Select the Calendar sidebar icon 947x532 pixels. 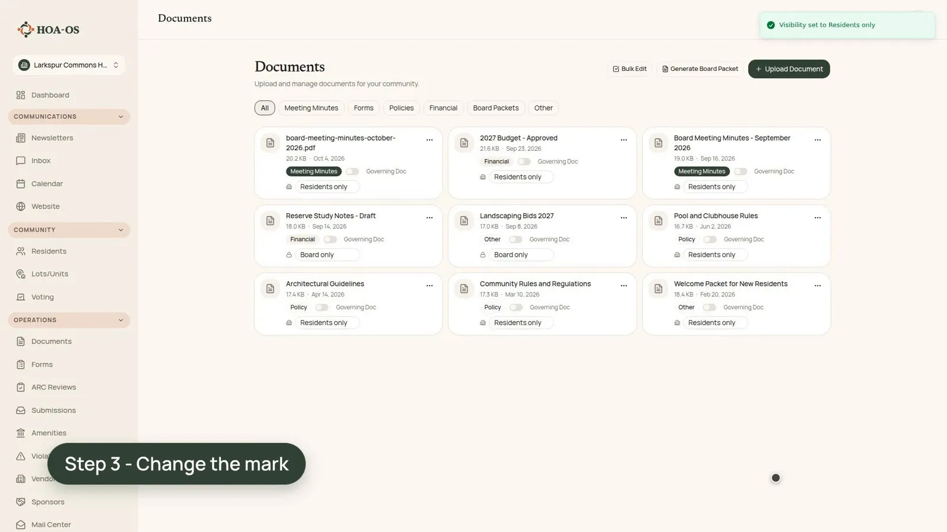(x=21, y=184)
